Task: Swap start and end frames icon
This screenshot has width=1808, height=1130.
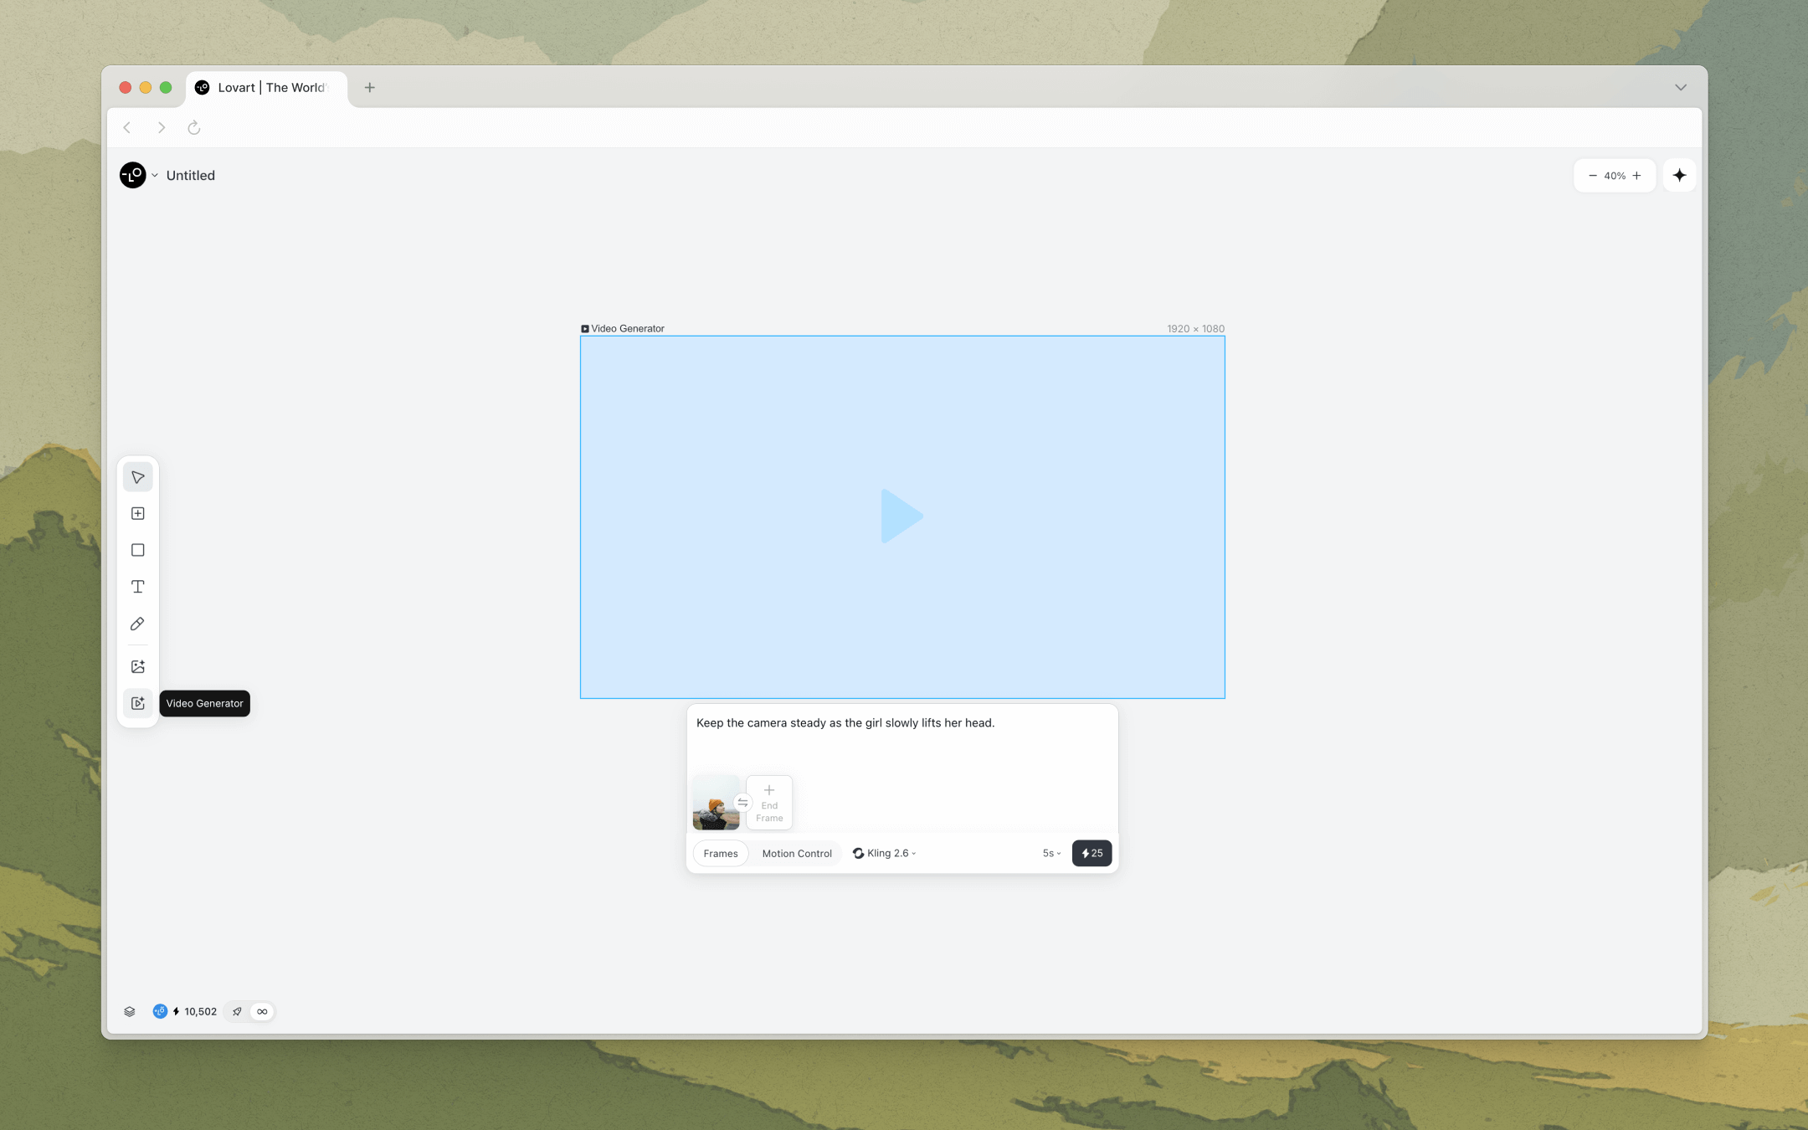Action: coord(742,803)
